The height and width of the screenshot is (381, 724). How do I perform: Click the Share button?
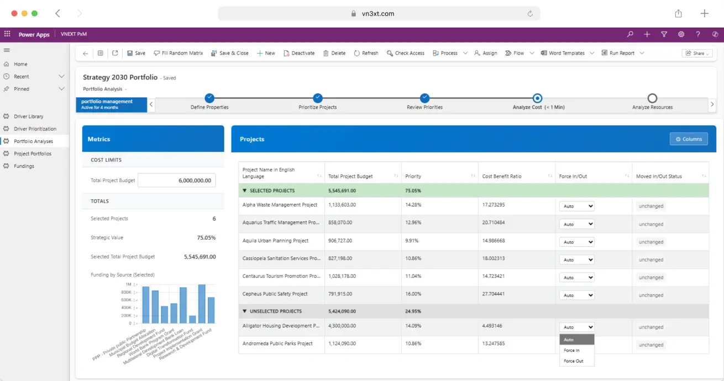(x=697, y=54)
